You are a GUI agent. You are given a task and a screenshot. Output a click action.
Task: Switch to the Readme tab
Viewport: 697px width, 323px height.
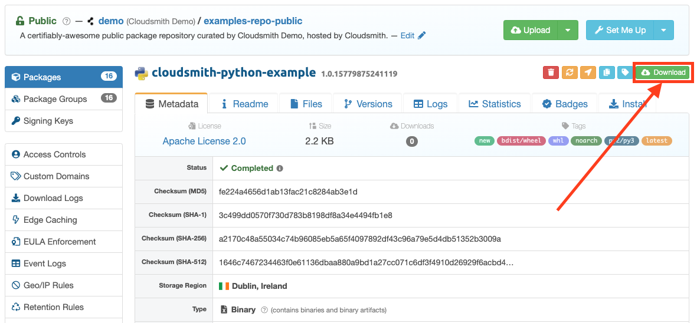point(244,104)
